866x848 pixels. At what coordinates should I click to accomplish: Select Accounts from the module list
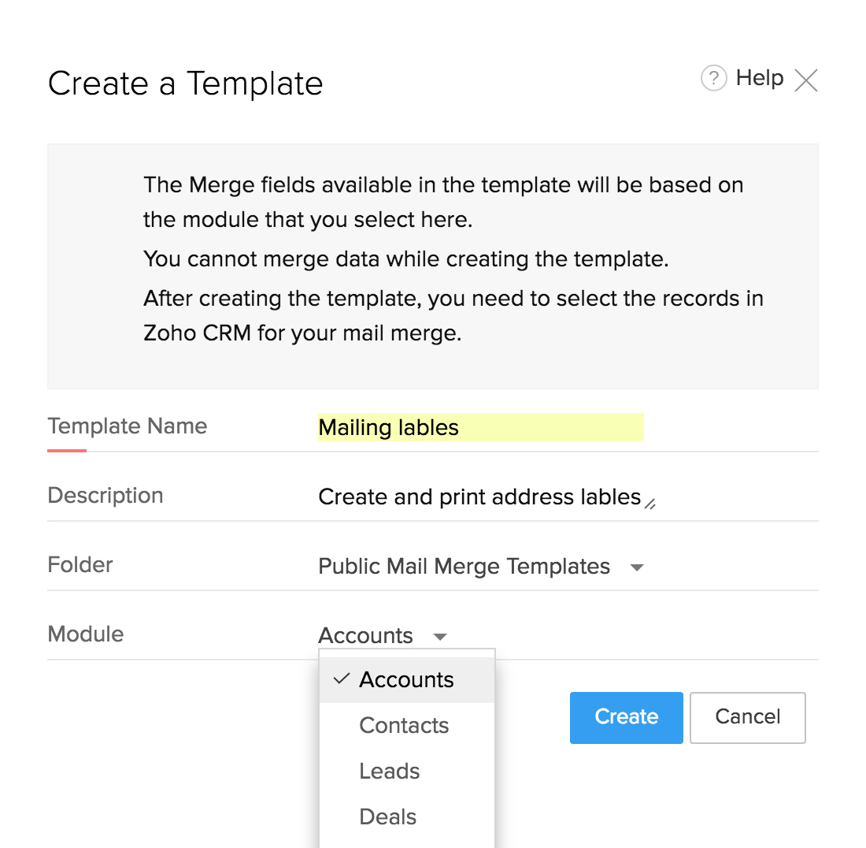click(406, 680)
